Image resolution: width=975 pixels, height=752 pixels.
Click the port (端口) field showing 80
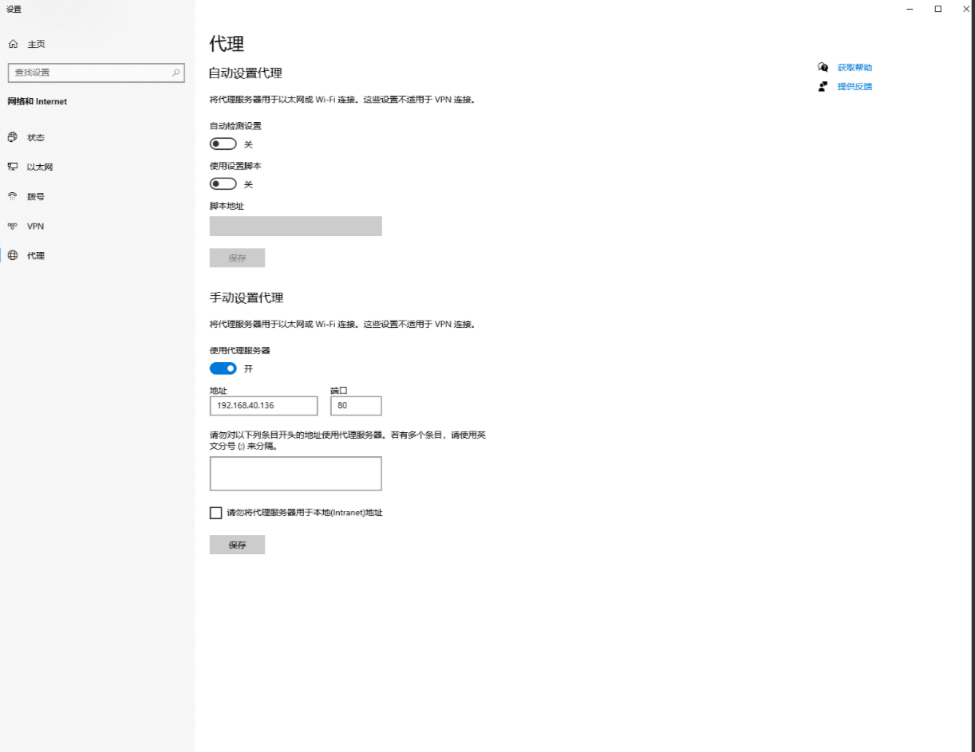(356, 406)
